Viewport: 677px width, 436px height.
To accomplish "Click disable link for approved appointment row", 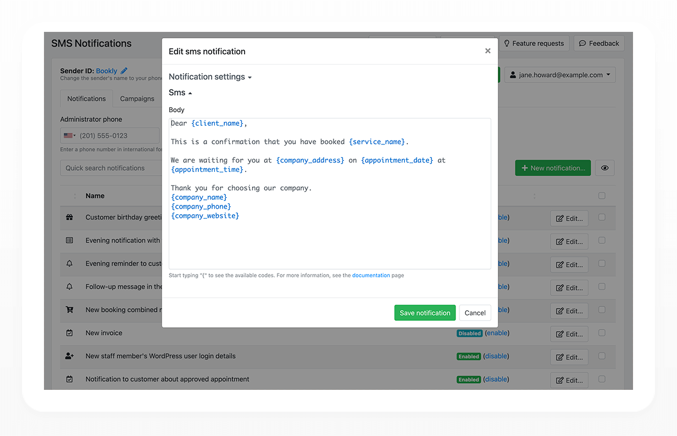I will tap(496, 379).
